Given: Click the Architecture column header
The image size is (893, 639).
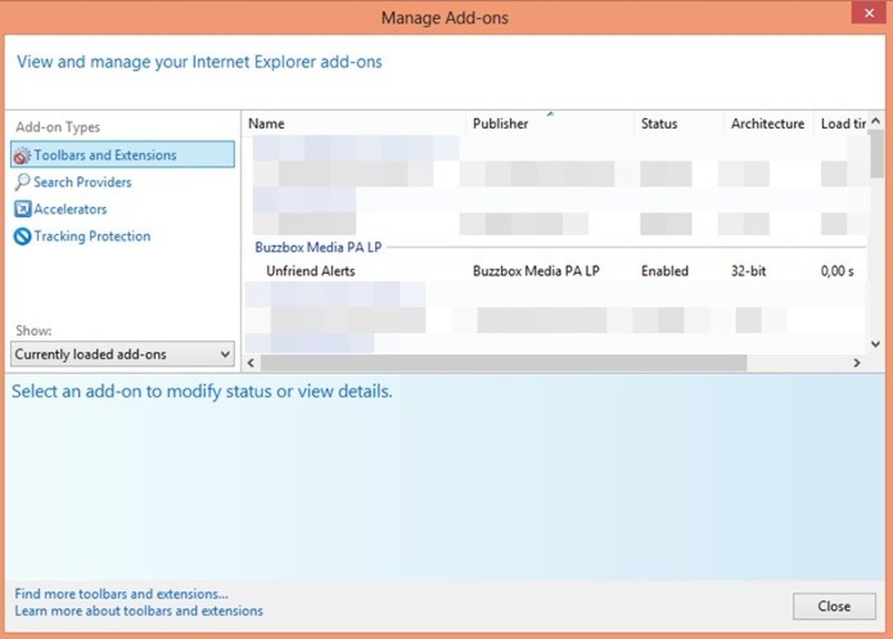Looking at the screenshot, I should [x=767, y=124].
